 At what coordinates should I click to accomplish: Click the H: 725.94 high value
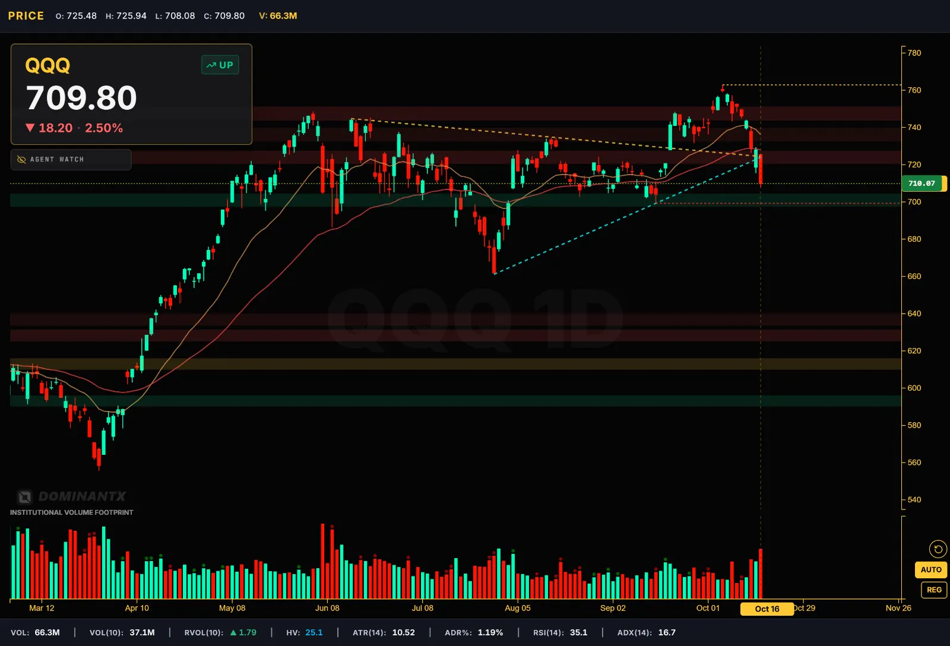pyautogui.click(x=126, y=16)
